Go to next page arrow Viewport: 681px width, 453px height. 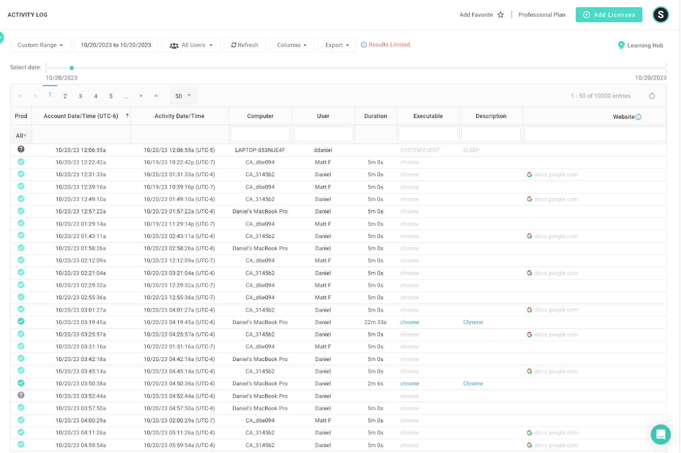(x=141, y=96)
